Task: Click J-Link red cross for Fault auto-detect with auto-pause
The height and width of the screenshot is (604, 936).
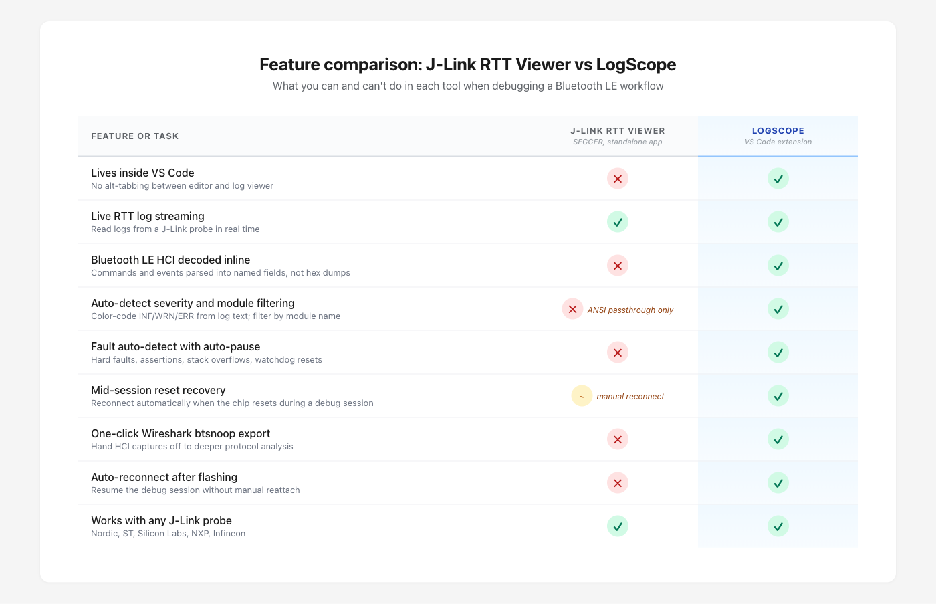Action: click(x=618, y=353)
